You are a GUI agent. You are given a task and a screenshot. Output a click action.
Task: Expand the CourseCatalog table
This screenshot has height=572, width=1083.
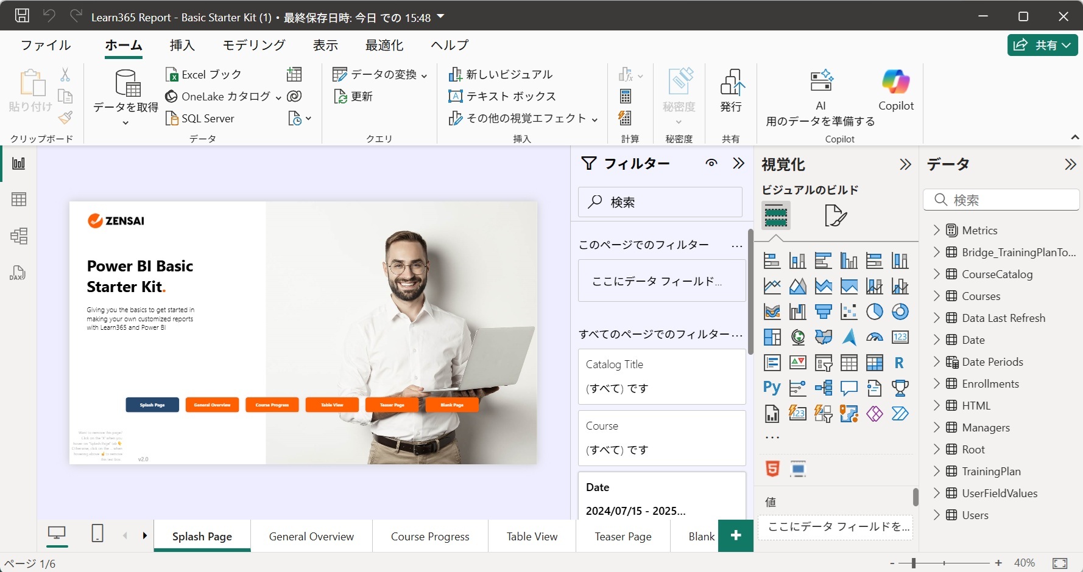click(x=937, y=274)
